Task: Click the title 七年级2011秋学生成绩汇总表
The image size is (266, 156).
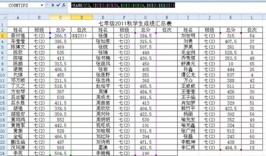Action: (135, 24)
